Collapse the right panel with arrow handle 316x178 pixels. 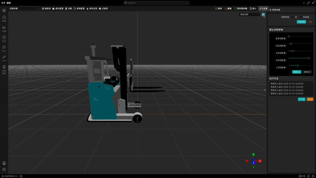point(265,90)
